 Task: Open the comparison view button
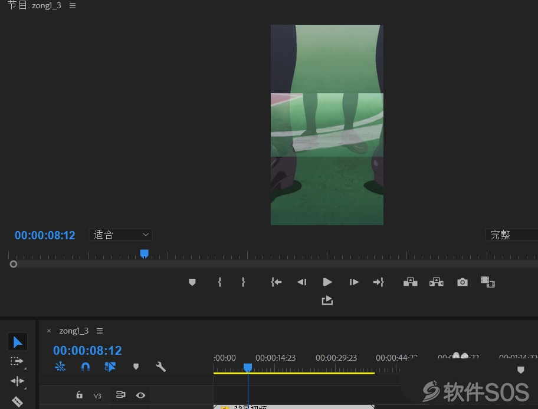[x=487, y=282]
